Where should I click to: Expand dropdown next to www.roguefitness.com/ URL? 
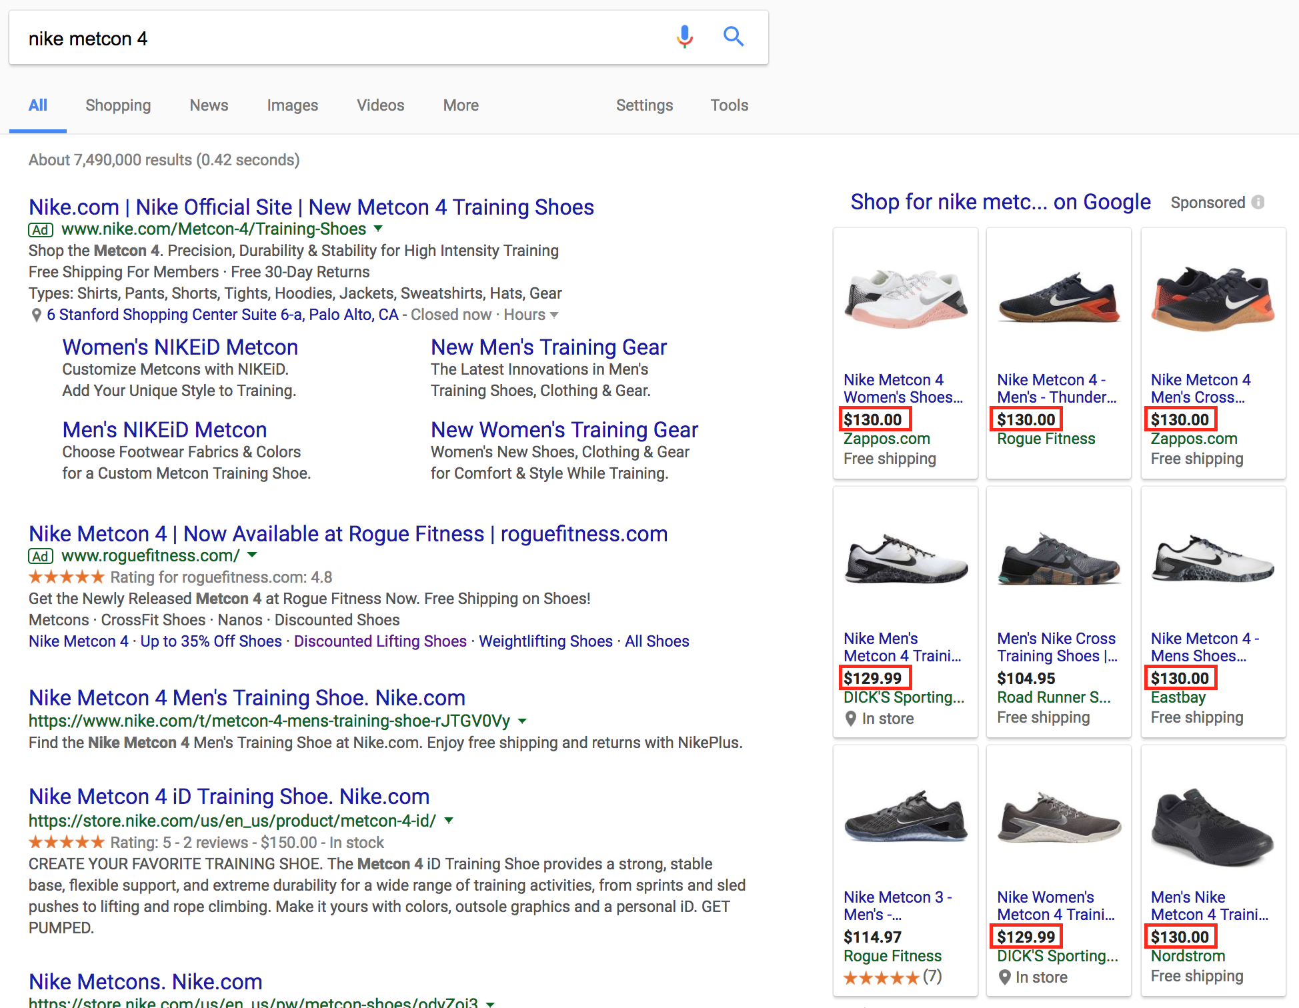click(252, 555)
